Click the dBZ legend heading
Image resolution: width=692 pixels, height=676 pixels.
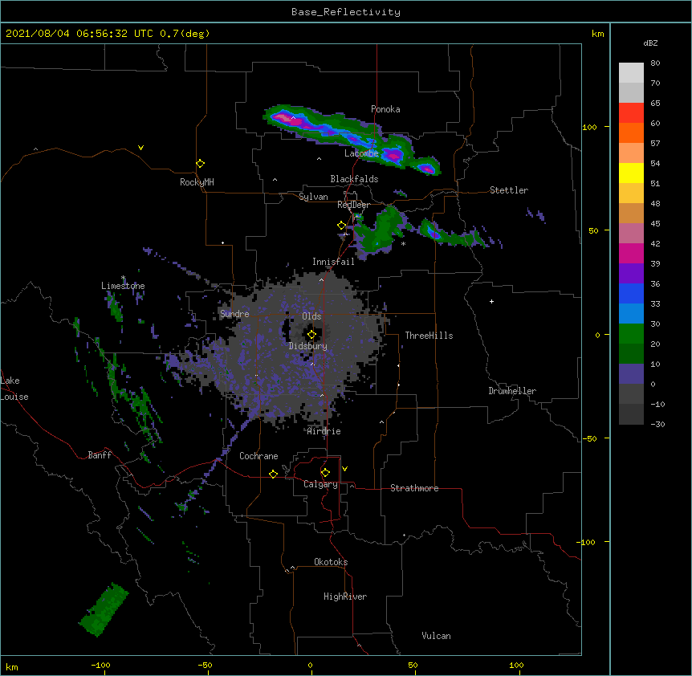point(650,43)
